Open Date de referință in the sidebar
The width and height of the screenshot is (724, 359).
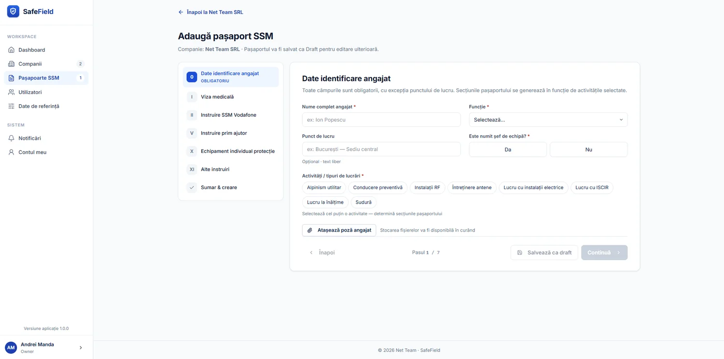[x=46, y=106]
